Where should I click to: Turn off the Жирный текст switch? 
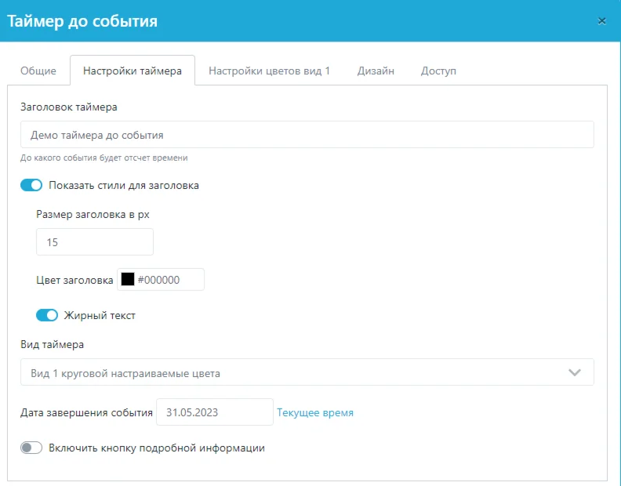(47, 315)
